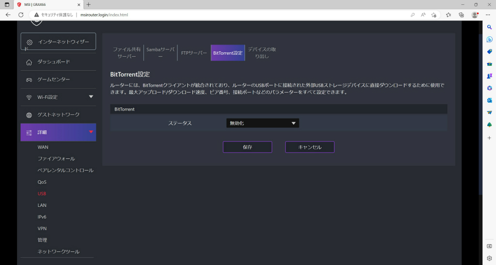
Task: Open the green tree sidebar icon
Action: point(489,125)
